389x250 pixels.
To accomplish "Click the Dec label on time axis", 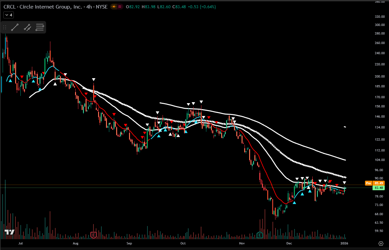I will coord(289,243).
